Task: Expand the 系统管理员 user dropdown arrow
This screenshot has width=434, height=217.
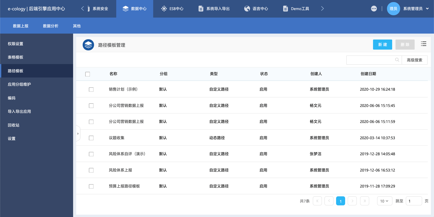Action: pyautogui.click(x=427, y=9)
